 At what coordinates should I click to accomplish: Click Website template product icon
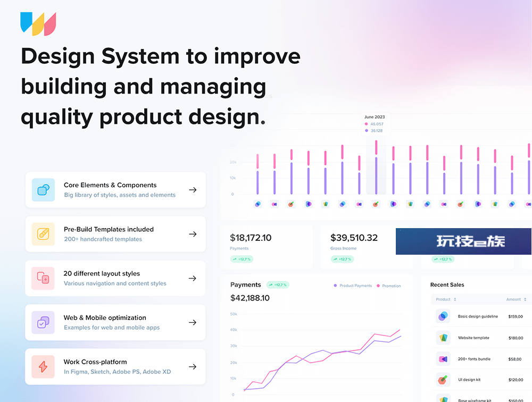tap(443, 338)
